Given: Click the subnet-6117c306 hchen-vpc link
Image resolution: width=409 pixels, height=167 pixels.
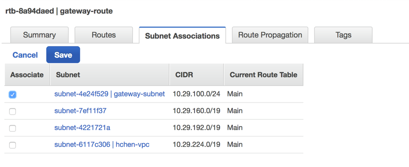Looking at the screenshot, I should [102, 144].
